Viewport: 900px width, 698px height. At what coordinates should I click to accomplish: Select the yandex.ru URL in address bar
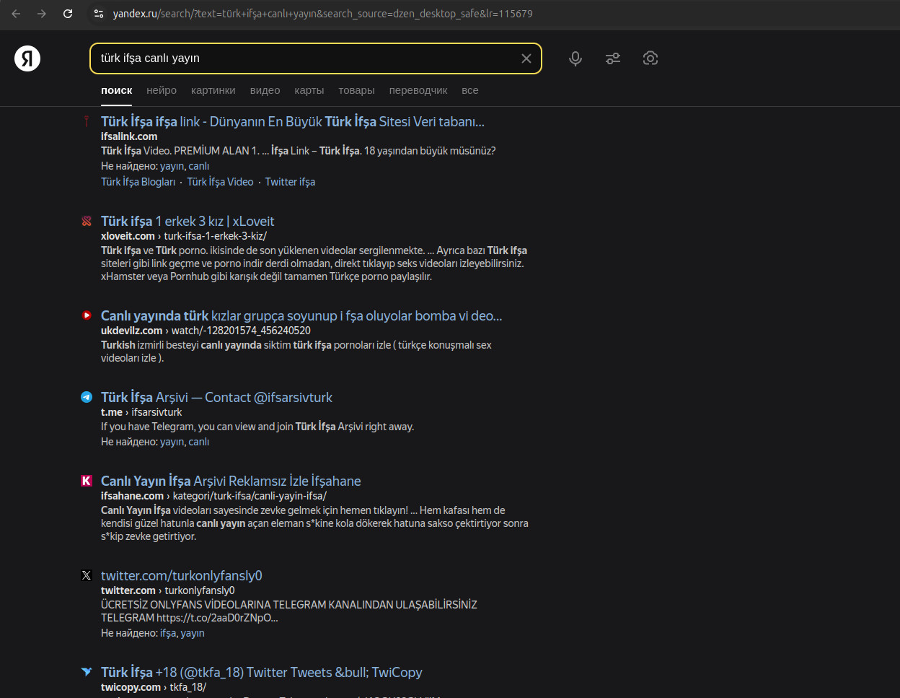tap(323, 14)
